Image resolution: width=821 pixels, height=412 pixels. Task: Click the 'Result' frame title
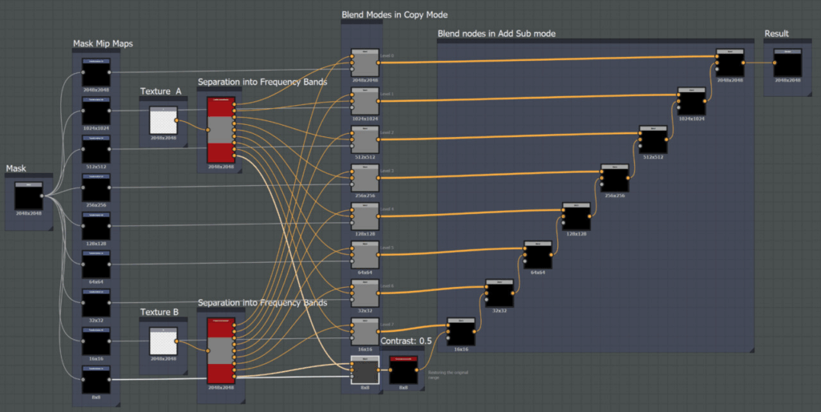776,34
